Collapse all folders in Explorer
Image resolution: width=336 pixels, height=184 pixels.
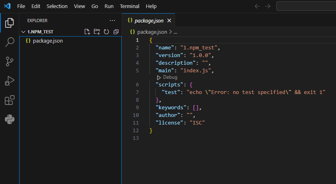(x=116, y=32)
